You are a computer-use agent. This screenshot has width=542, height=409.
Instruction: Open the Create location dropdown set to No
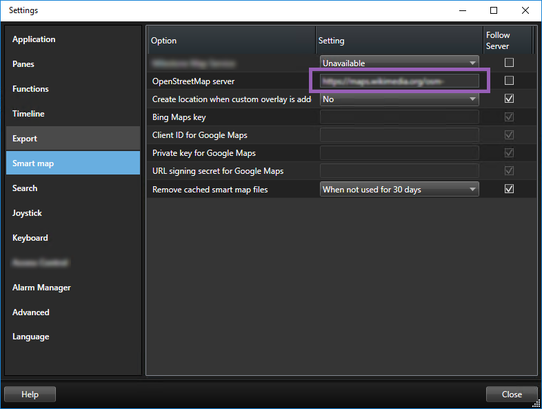click(399, 99)
